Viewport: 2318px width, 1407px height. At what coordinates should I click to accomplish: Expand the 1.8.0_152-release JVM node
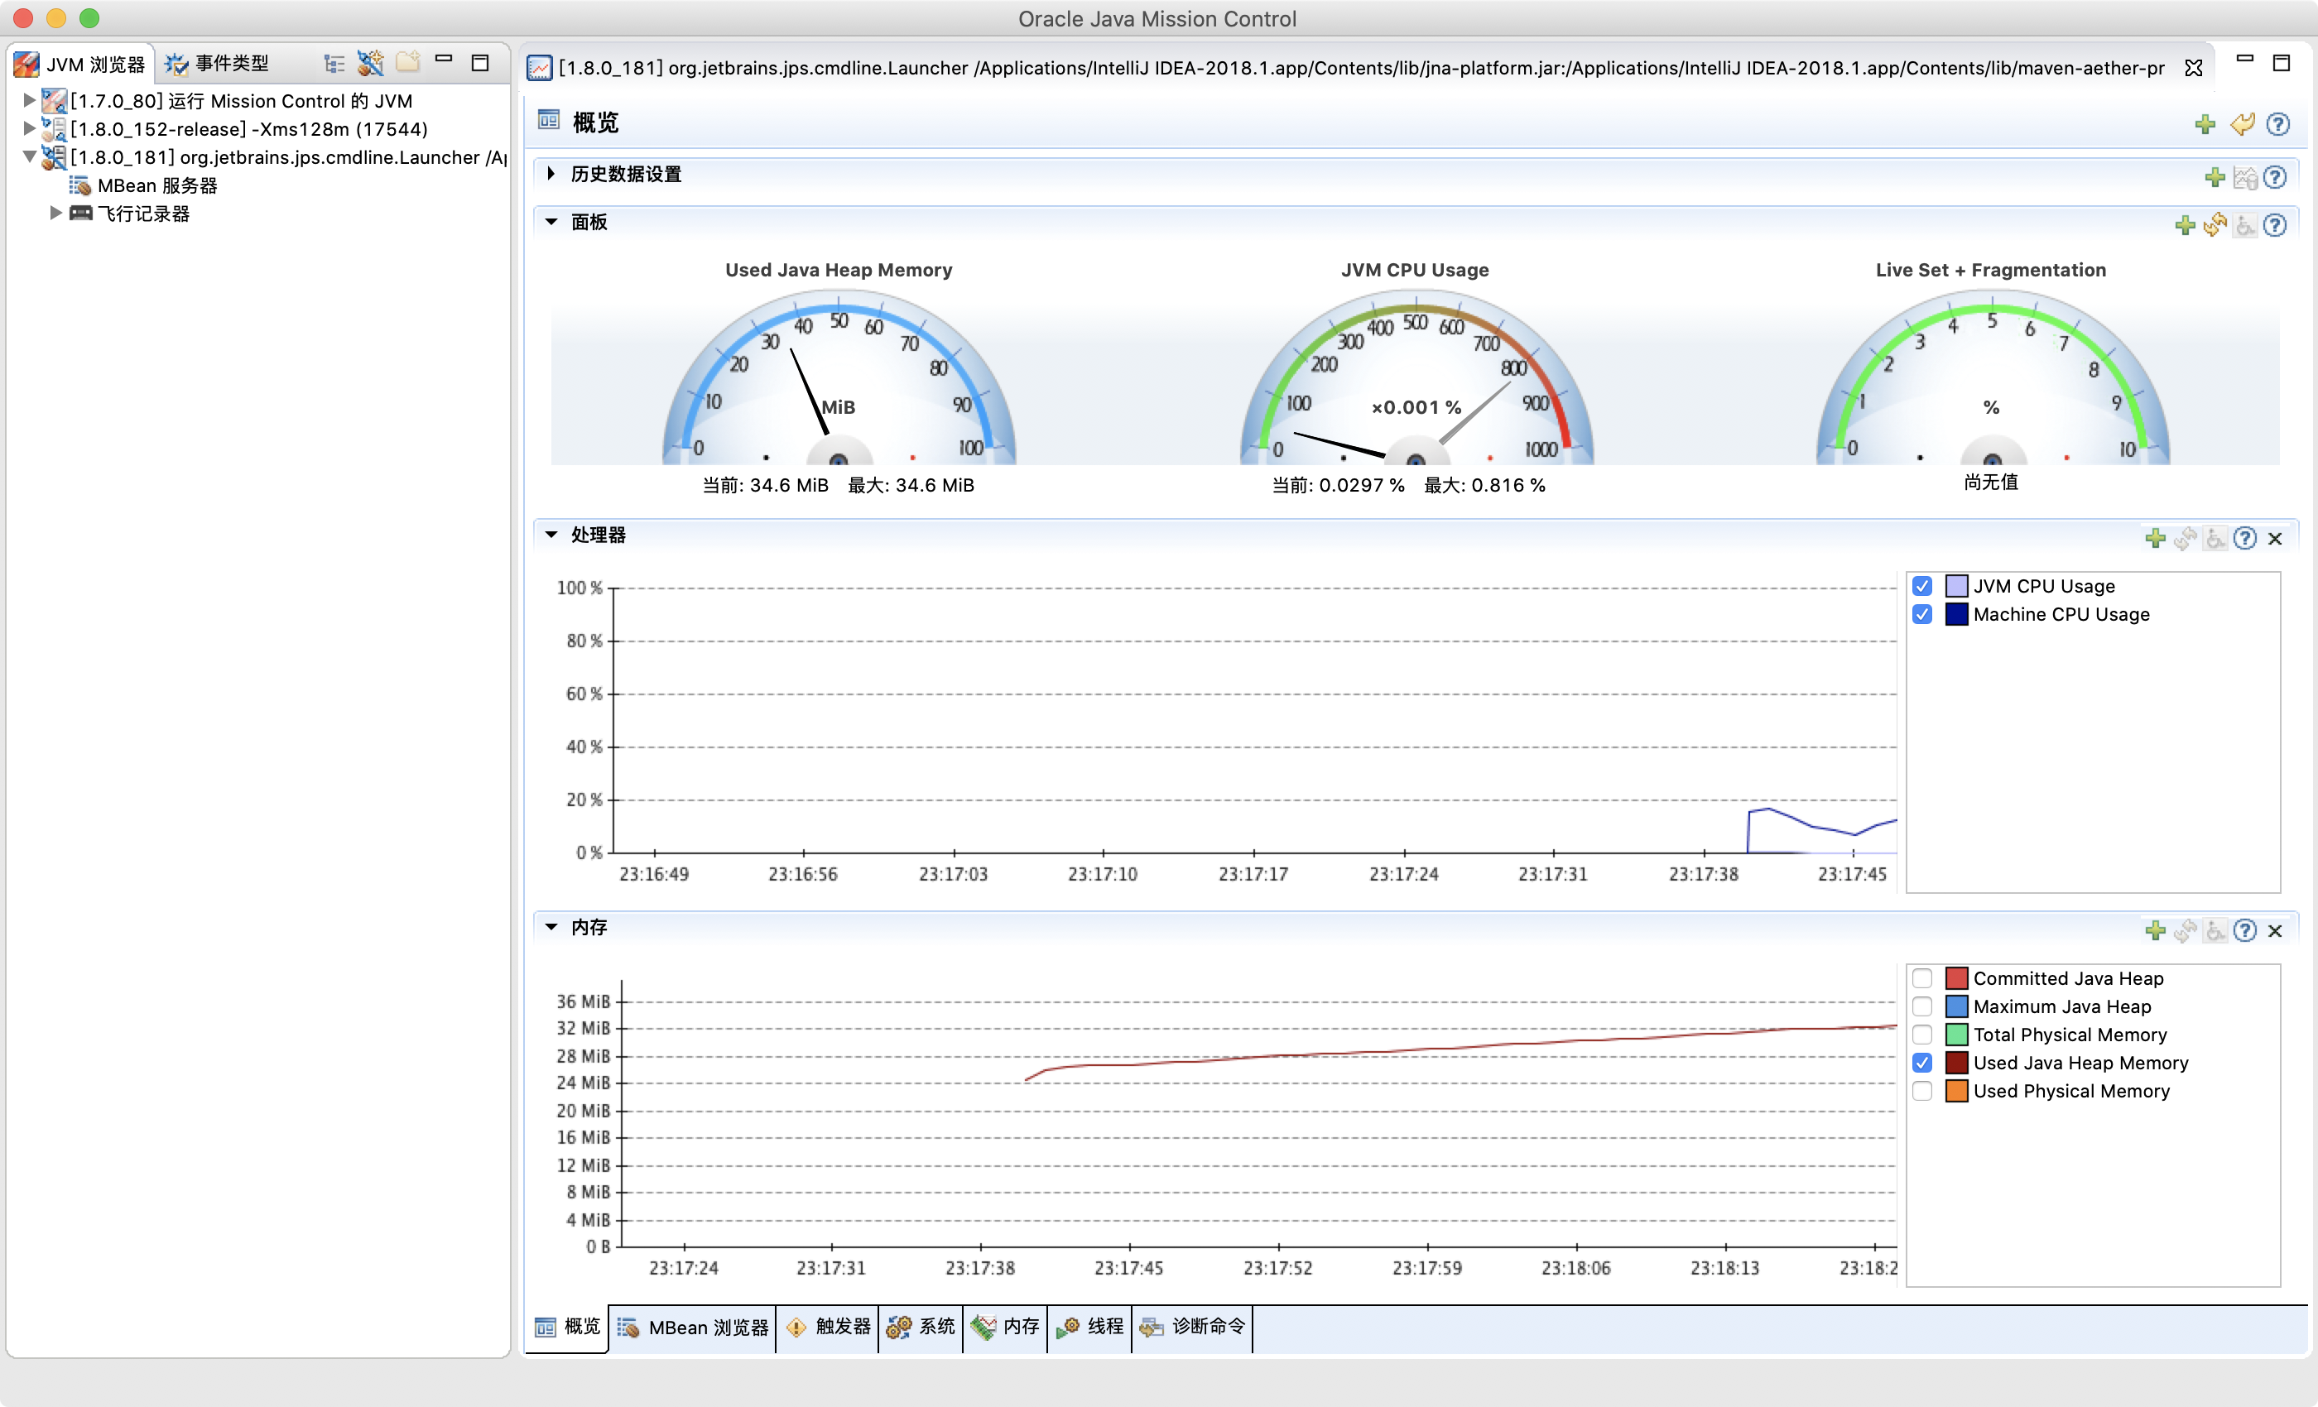(23, 129)
